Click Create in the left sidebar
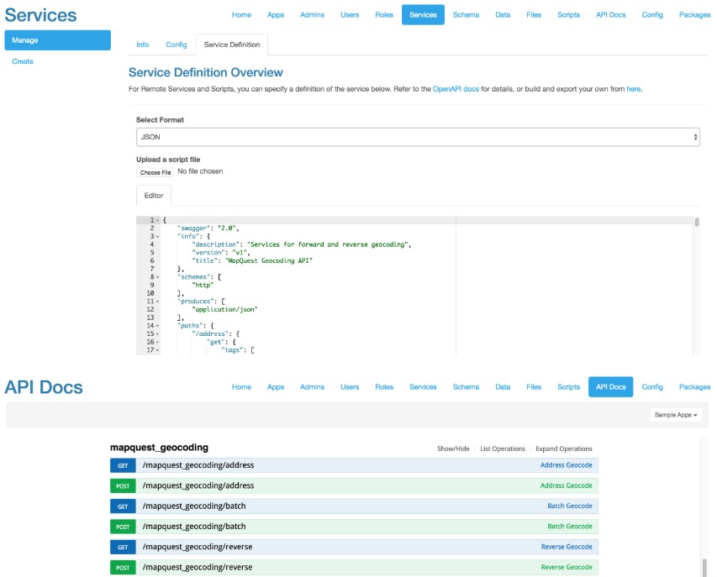717x577 pixels. 23,61
